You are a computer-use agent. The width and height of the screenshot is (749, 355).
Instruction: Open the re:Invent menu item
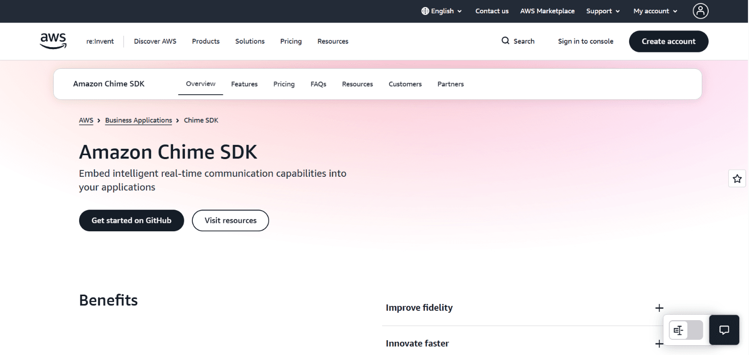click(x=100, y=41)
